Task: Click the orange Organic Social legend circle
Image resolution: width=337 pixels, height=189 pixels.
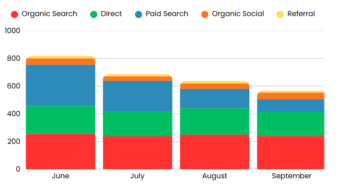Action: point(205,14)
